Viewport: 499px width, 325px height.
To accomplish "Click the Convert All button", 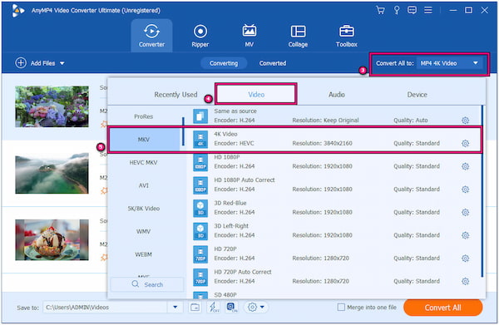I will [442, 308].
